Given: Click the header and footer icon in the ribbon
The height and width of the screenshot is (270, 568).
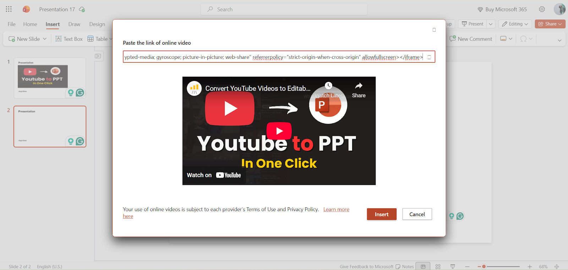Looking at the screenshot, I should 503,39.
